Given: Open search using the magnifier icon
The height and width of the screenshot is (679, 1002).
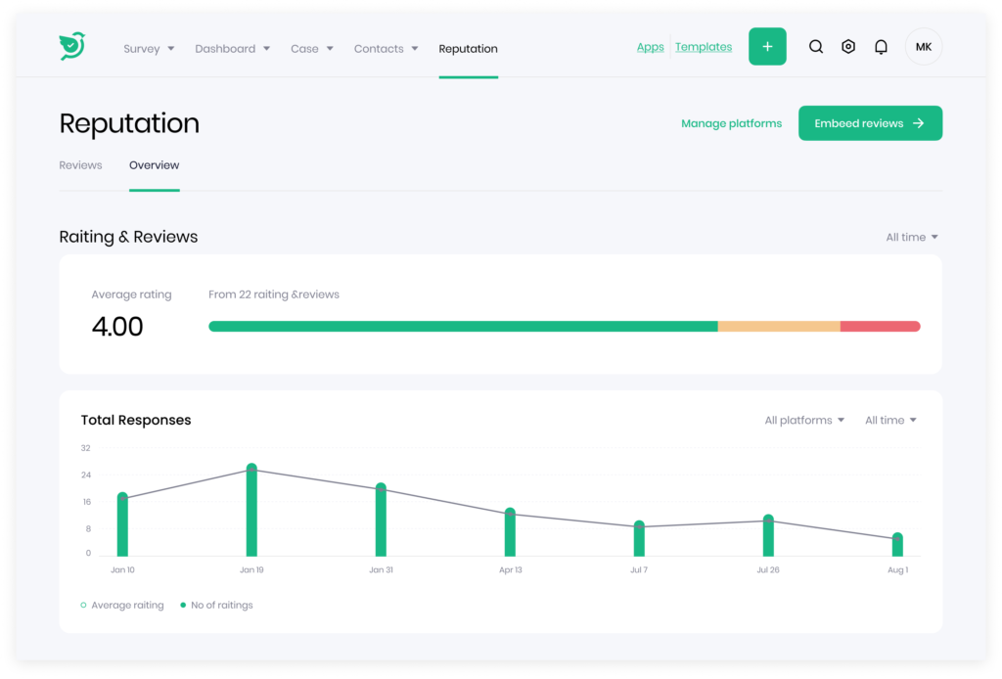Looking at the screenshot, I should tap(816, 46).
